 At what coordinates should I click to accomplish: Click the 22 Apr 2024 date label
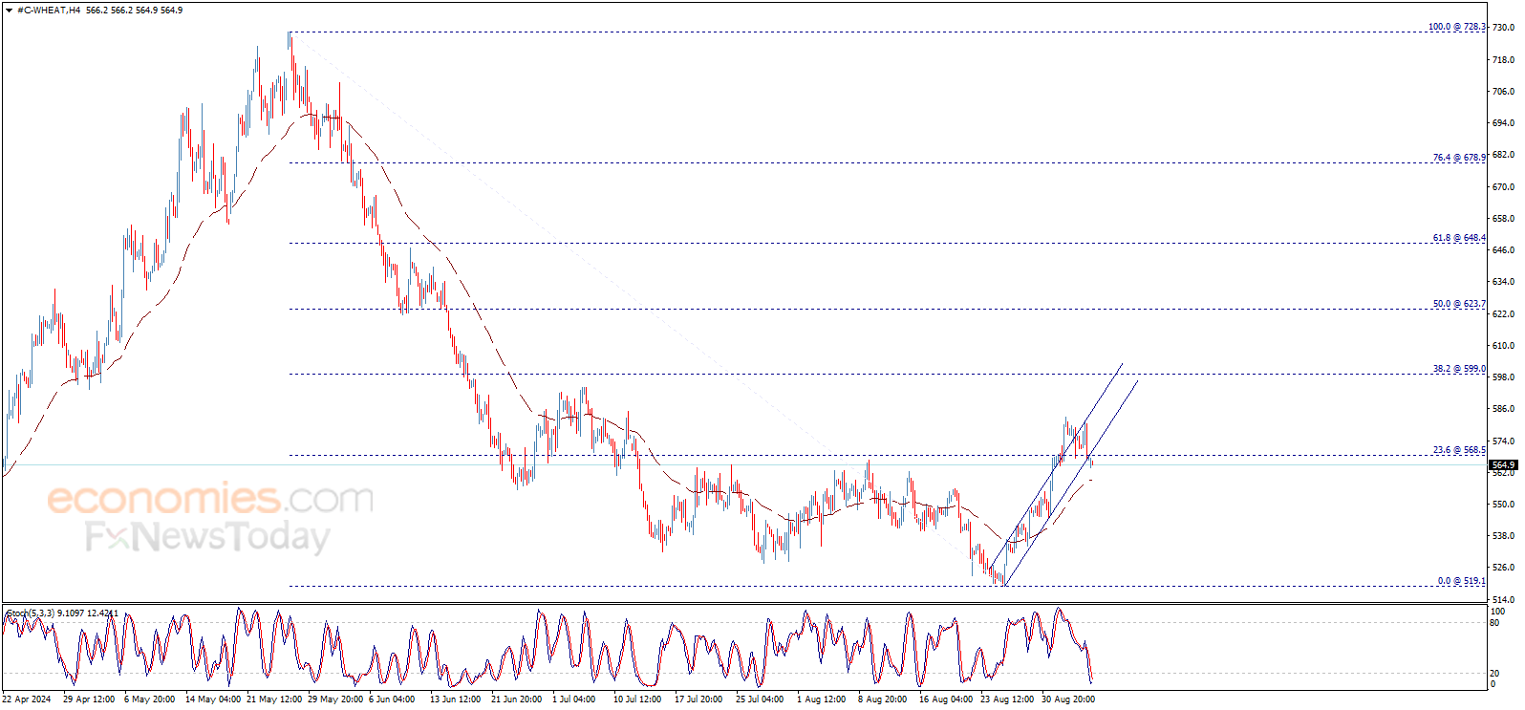(27, 699)
